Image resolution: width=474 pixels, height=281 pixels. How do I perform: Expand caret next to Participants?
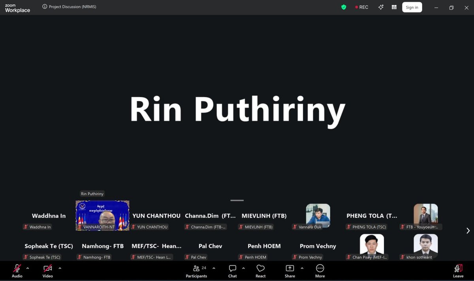214,268
